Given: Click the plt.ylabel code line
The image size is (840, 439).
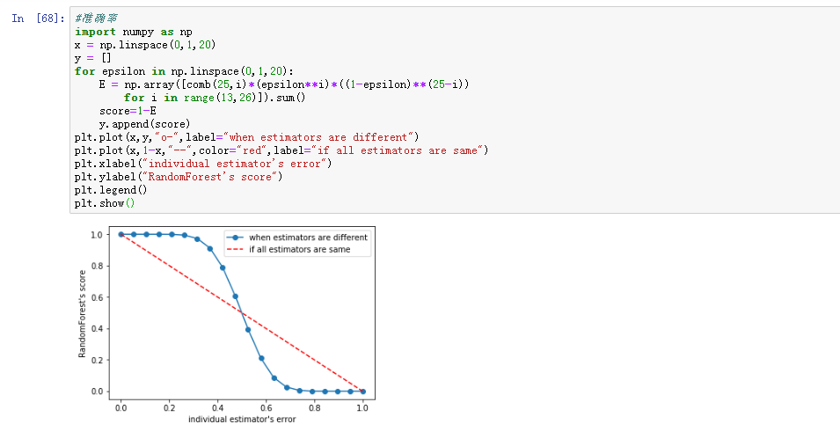Looking at the screenshot, I should (179, 177).
